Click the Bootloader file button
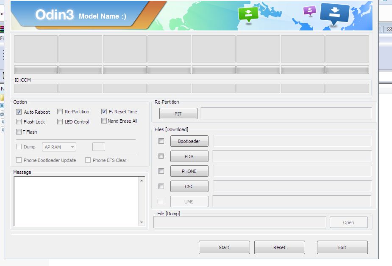The image size is (392, 266). tap(189, 141)
